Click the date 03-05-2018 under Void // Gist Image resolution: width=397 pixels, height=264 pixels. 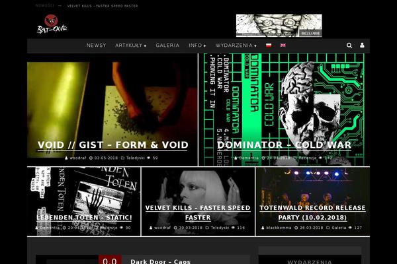(106, 158)
